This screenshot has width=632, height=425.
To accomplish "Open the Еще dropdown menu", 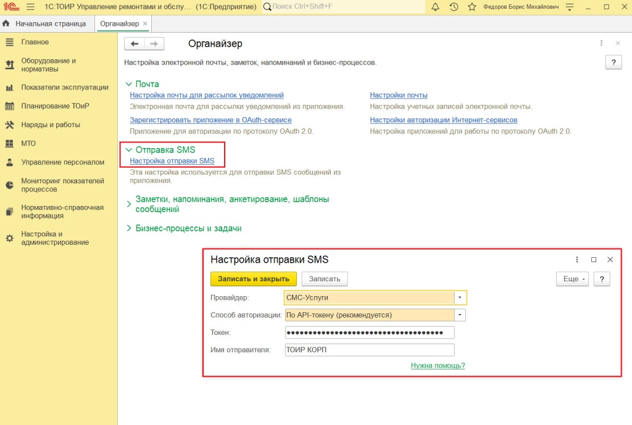I will tap(572, 279).
